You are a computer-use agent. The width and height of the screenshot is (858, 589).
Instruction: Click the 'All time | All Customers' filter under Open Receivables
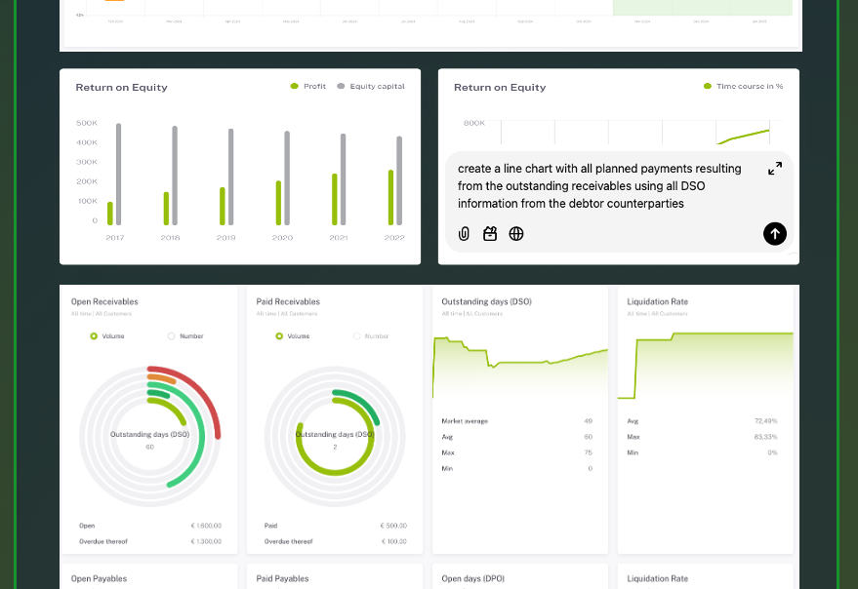coord(102,314)
